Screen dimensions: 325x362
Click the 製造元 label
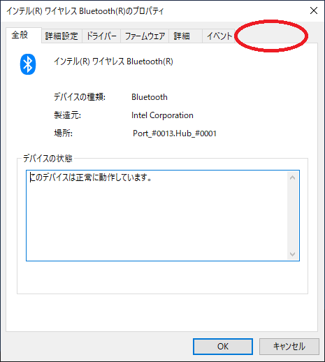point(67,115)
